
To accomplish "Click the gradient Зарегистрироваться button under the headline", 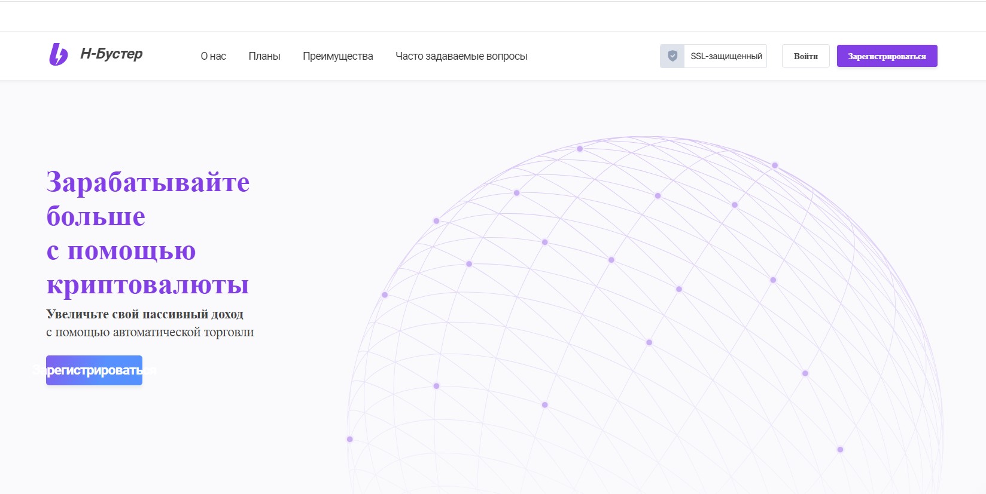I will tap(94, 370).
